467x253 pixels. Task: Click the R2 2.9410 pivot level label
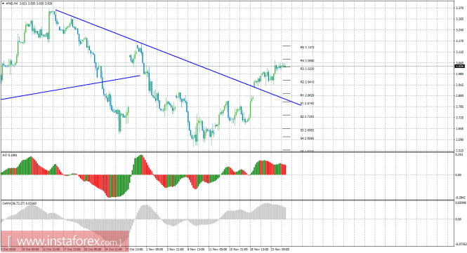307,82
